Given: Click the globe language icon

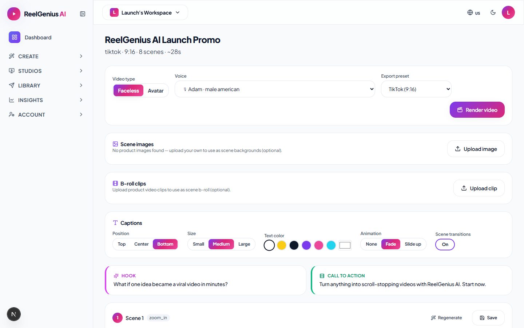Looking at the screenshot, I should tap(470, 12).
